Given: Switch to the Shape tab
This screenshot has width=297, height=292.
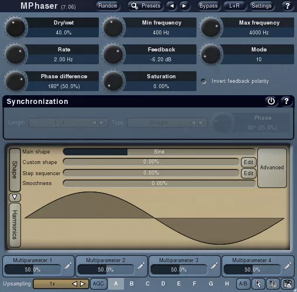Looking at the screenshot, I should click(x=15, y=169).
